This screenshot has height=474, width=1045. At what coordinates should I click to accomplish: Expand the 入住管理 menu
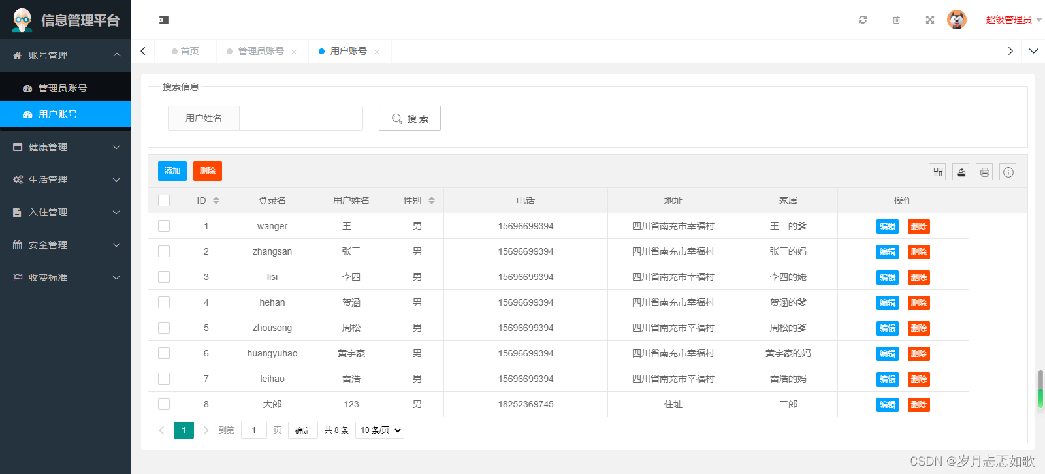[65, 212]
